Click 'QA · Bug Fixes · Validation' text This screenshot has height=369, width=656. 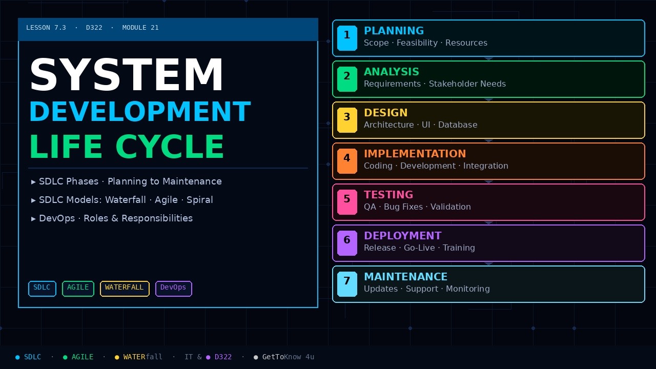(417, 207)
